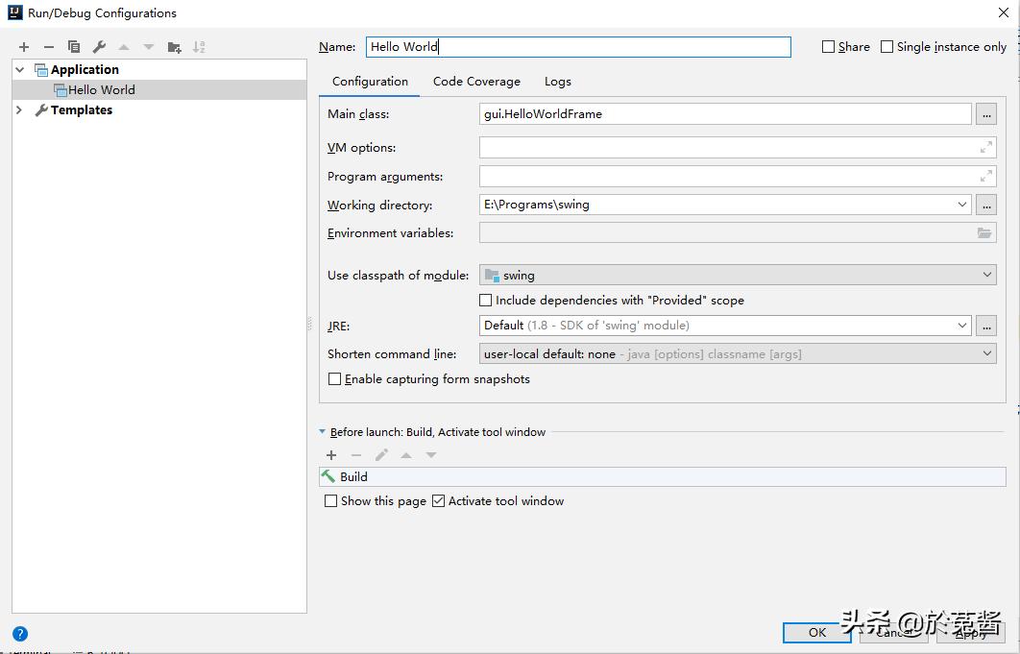This screenshot has width=1020, height=654.
Task: Add a before launch task
Action: tap(331, 455)
